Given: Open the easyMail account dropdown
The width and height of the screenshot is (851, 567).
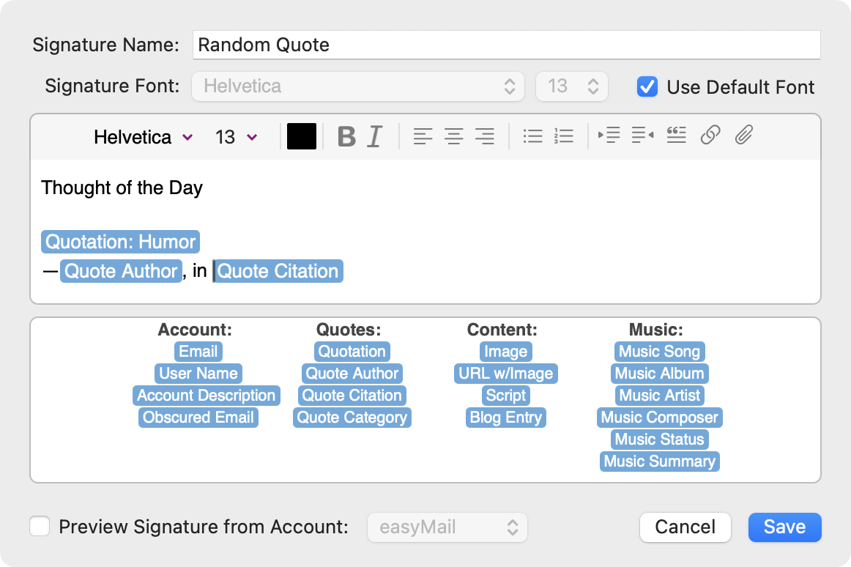Looking at the screenshot, I should (447, 527).
